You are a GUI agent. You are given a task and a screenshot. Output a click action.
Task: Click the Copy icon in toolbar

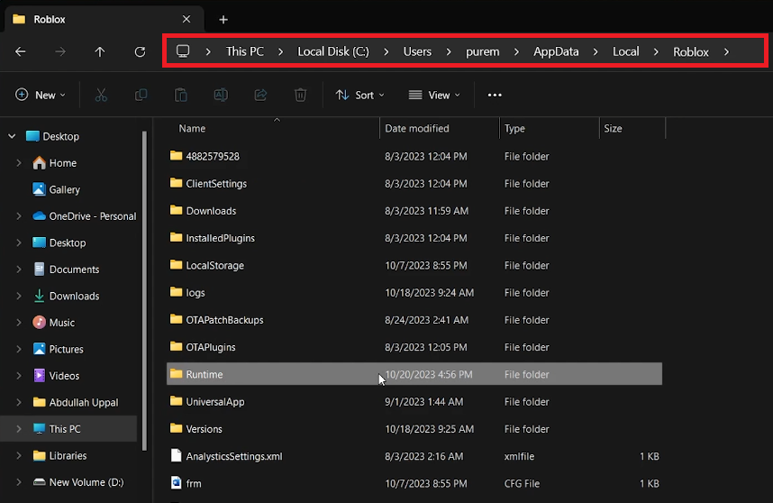[x=141, y=95]
